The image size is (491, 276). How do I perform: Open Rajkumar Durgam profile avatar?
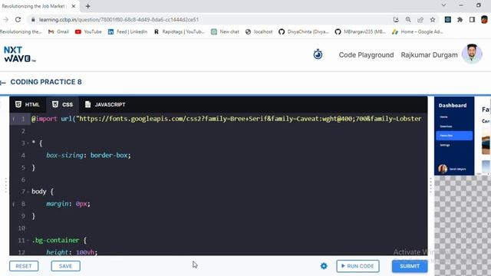472,54
